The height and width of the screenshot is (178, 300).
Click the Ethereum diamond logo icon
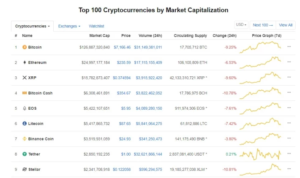click(25, 62)
